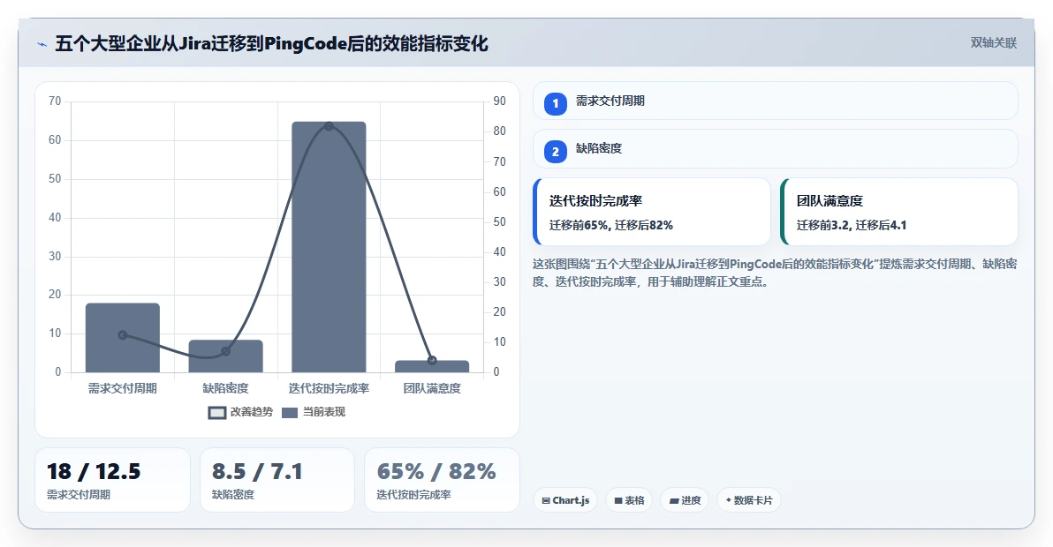The width and height of the screenshot is (1053, 547).
Task: Open the 需求交付周期 list item
Action: point(775,101)
